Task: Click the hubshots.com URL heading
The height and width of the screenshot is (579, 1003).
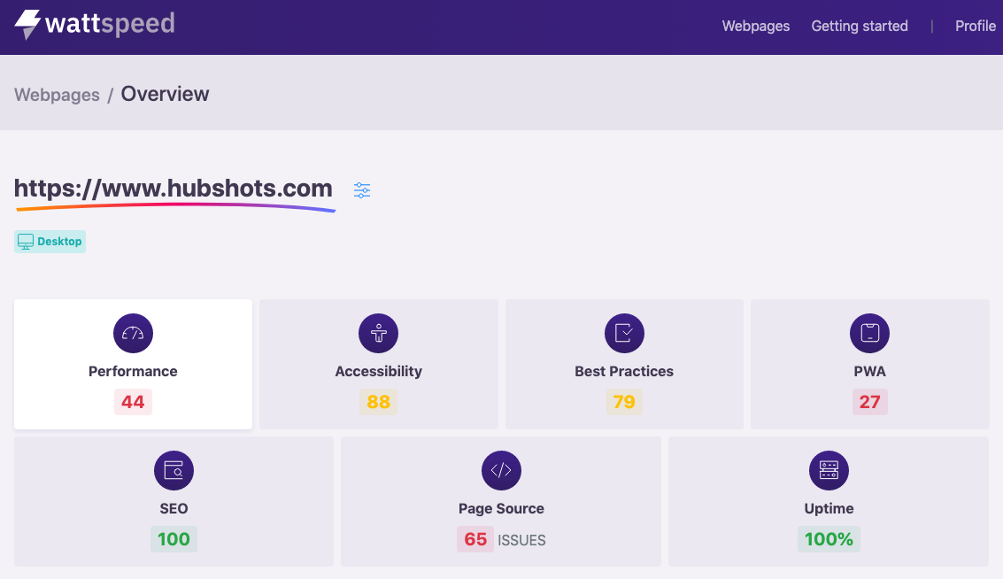Action: click(x=173, y=188)
